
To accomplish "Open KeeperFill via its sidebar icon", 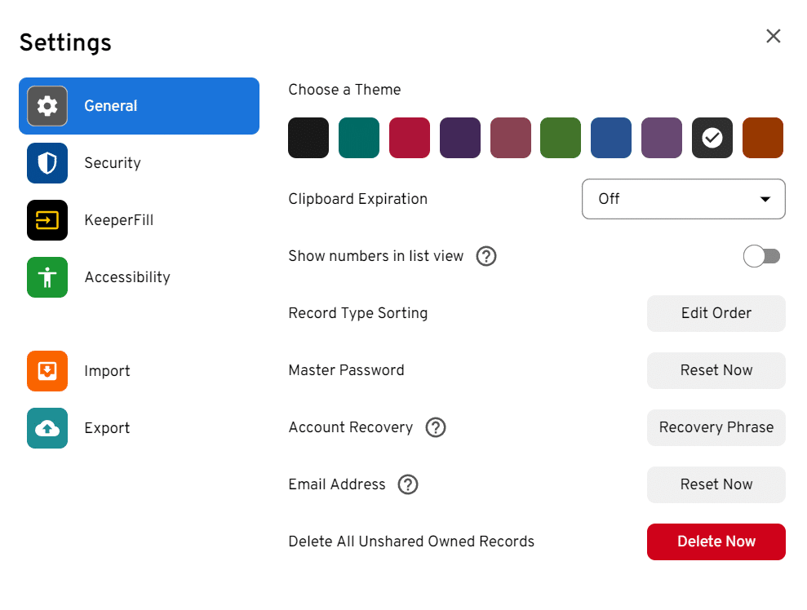I will [47, 220].
